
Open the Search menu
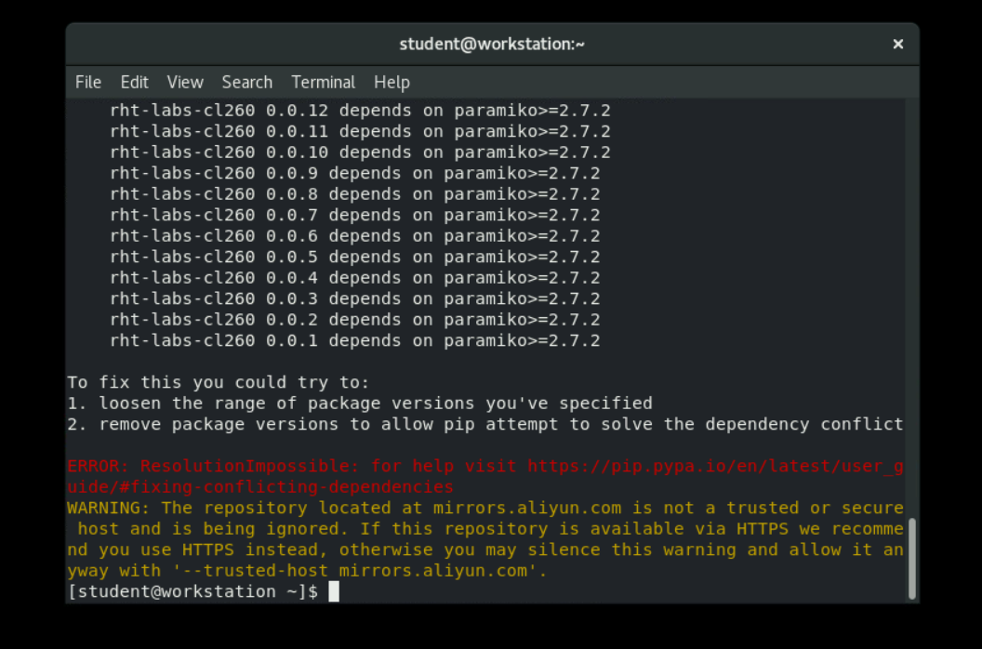tap(246, 82)
